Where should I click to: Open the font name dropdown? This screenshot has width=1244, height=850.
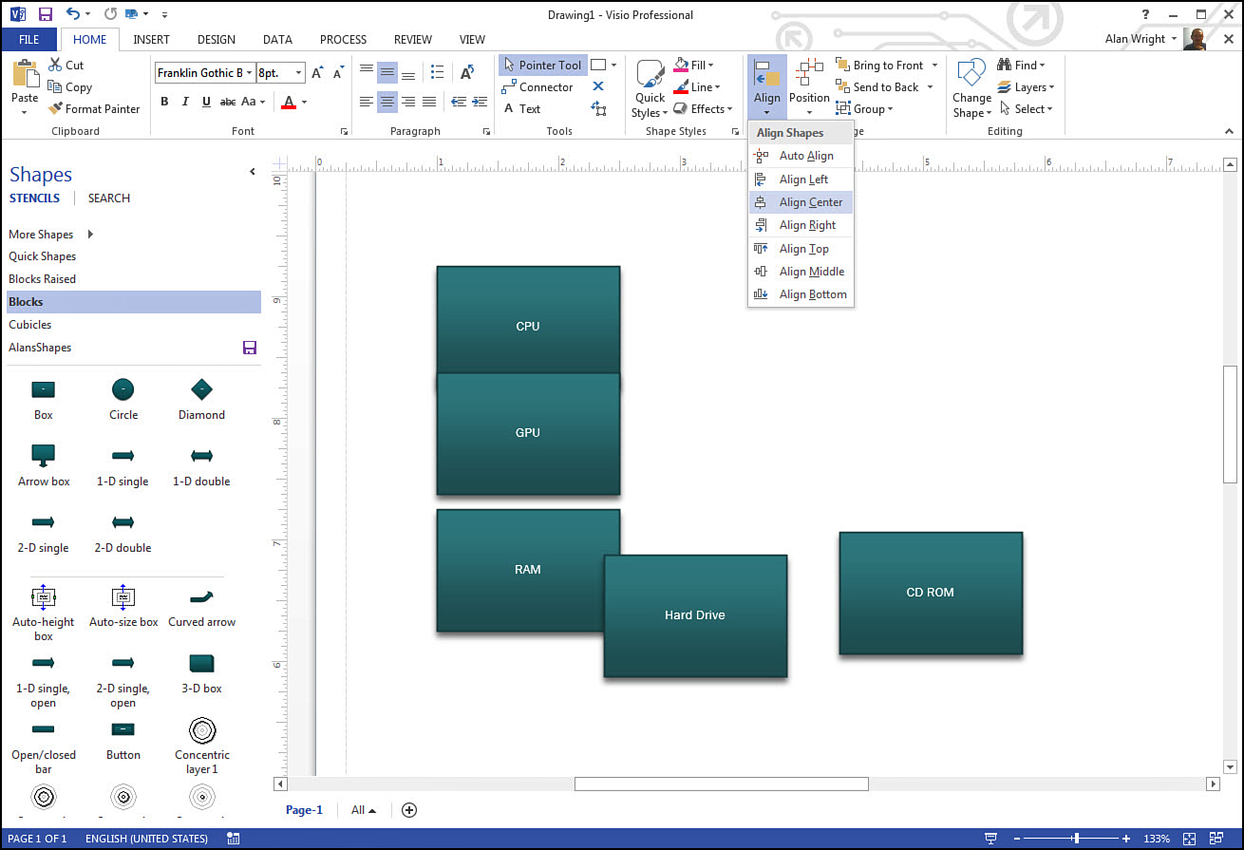(x=250, y=73)
